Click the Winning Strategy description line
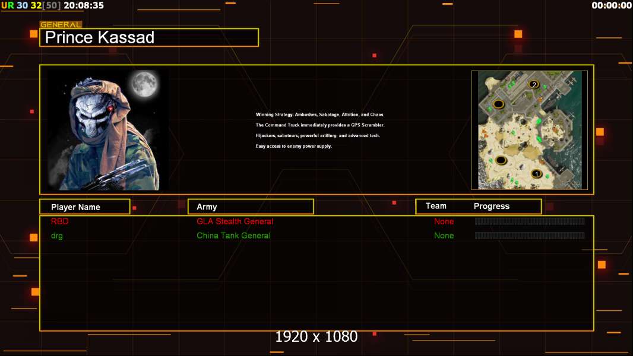633x356 pixels. coord(319,115)
